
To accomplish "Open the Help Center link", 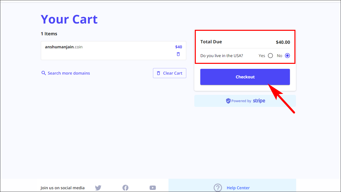I will tap(238, 188).
